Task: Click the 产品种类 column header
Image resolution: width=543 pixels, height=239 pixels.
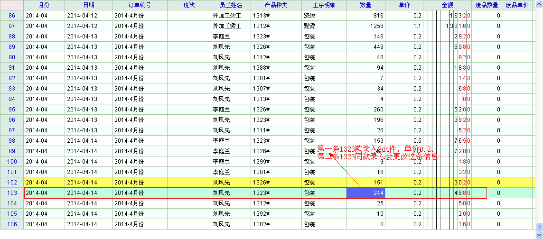Action: coord(276,5)
